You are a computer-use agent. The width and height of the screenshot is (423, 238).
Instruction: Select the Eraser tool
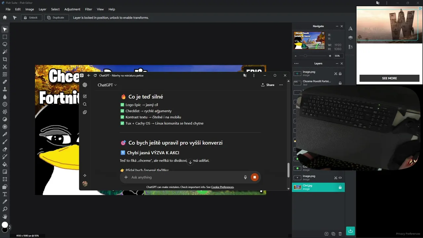pos(5,149)
